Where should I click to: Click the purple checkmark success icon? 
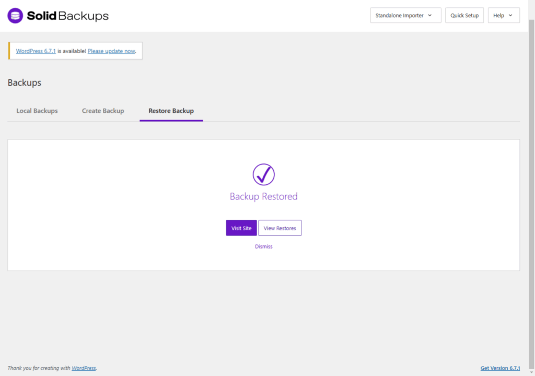(264, 174)
